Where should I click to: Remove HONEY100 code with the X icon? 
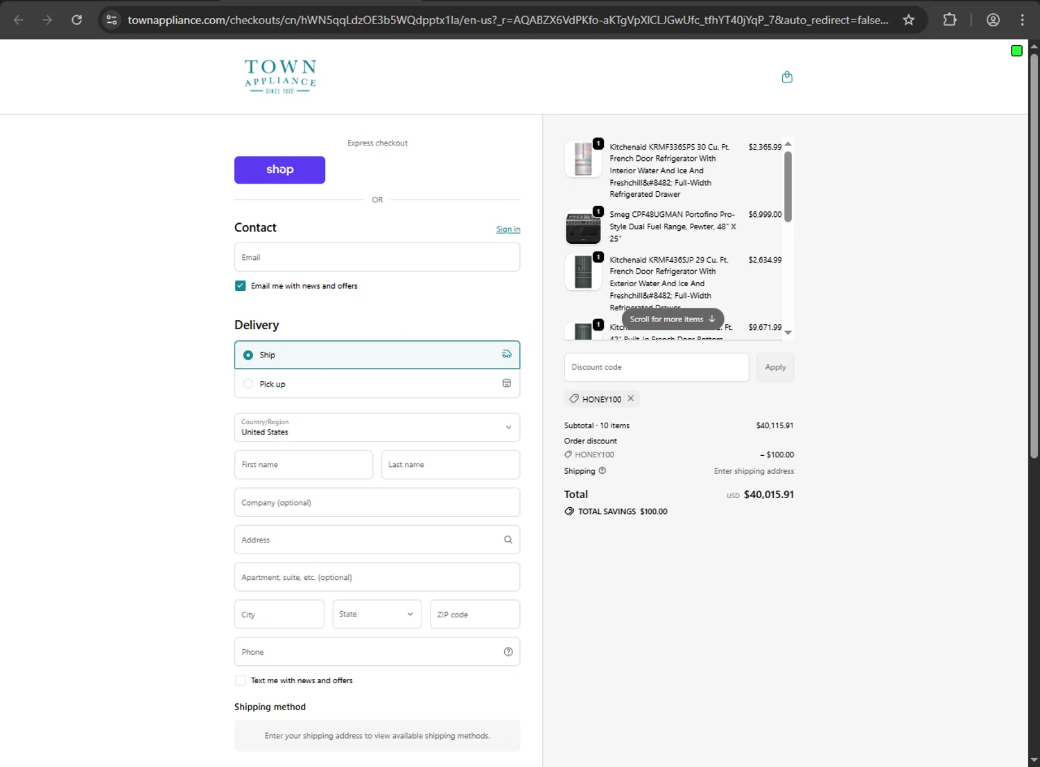coord(631,398)
